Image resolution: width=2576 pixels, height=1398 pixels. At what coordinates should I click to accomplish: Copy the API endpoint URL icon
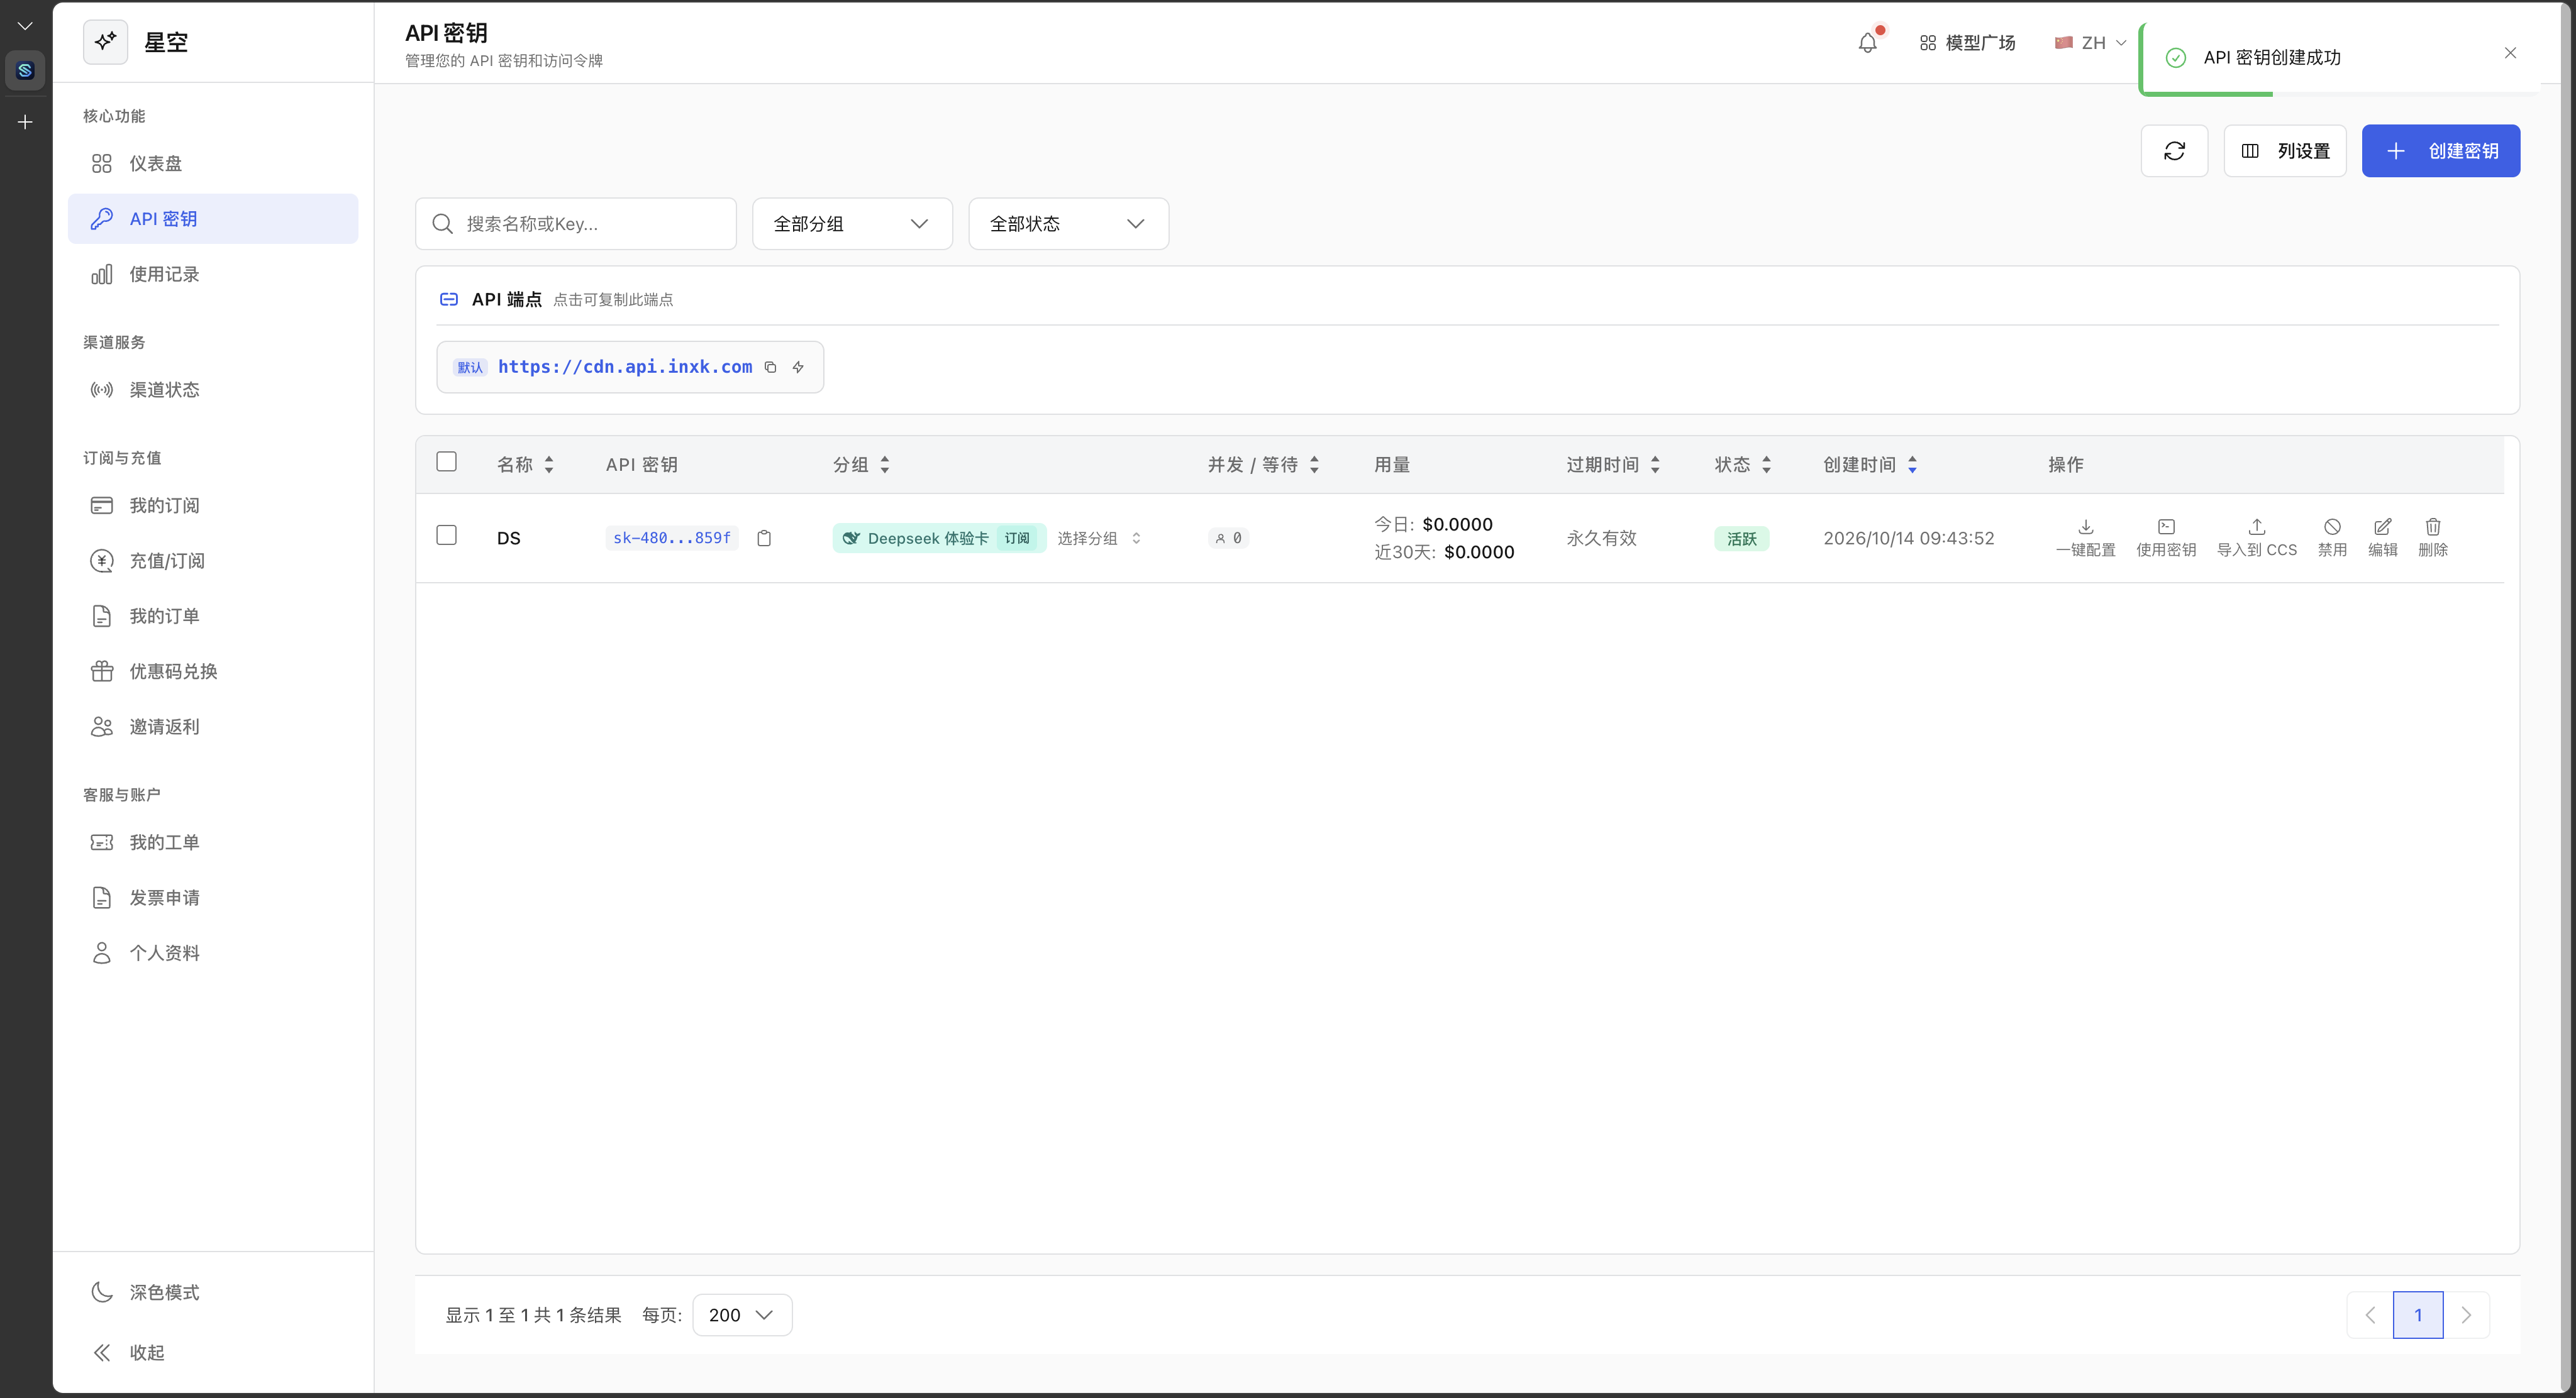[770, 366]
